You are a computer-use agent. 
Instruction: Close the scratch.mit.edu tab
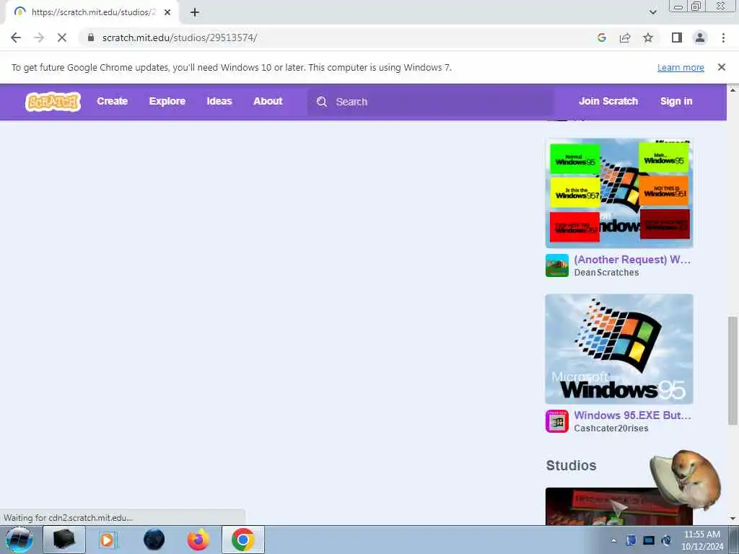pos(167,12)
